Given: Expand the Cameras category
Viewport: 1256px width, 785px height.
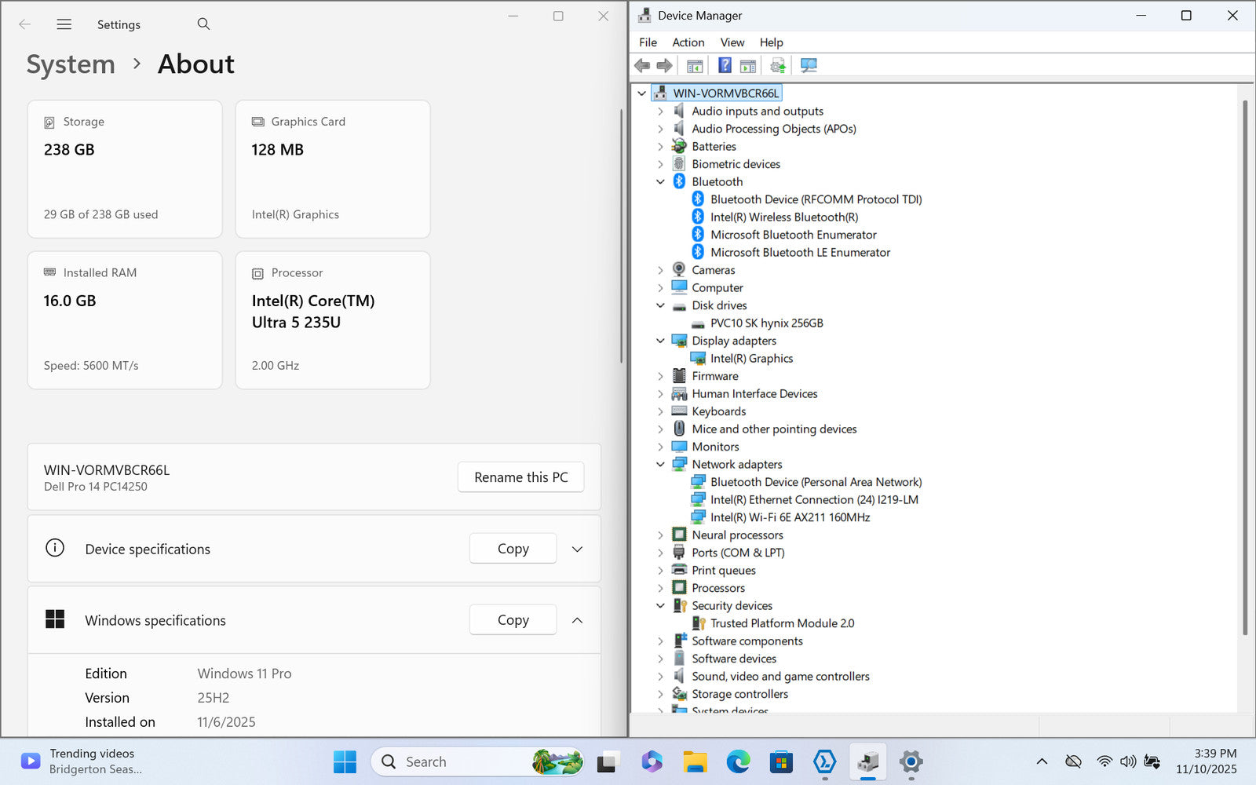Looking at the screenshot, I should click(660, 270).
